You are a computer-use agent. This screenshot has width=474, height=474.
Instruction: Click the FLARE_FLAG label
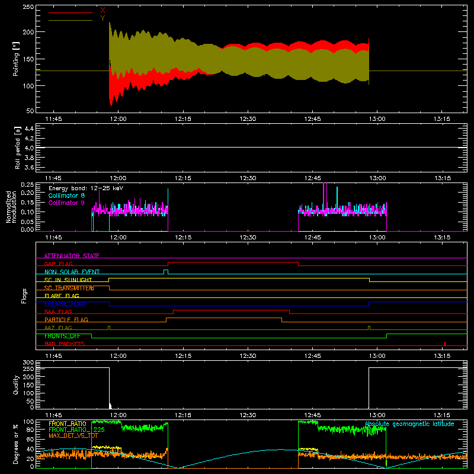coord(62,296)
